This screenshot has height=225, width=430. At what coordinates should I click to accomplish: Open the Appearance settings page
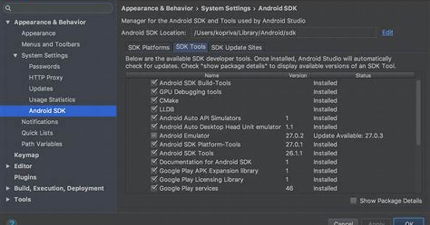point(39,33)
